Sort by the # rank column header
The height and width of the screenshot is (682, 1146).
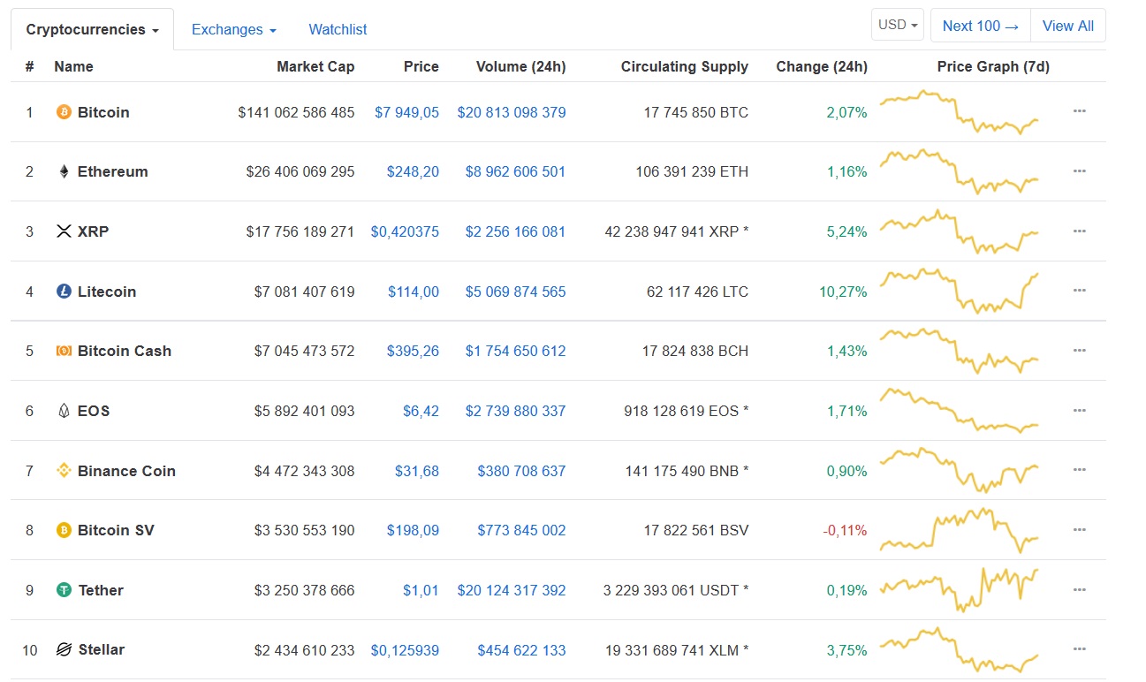point(29,66)
